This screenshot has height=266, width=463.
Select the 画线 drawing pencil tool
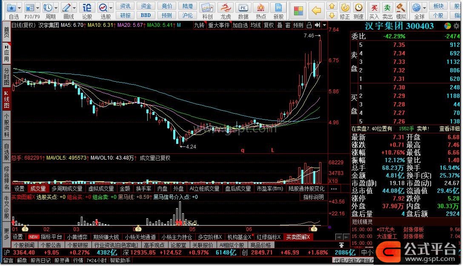coord(66,8)
